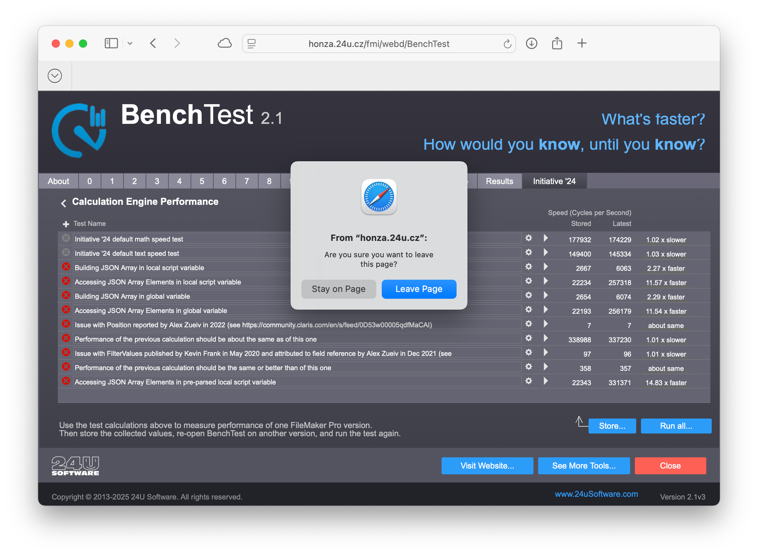Delete Accessing JSON Array Elements in local script variable
Image resolution: width=758 pixels, height=556 pixels.
point(66,281)
